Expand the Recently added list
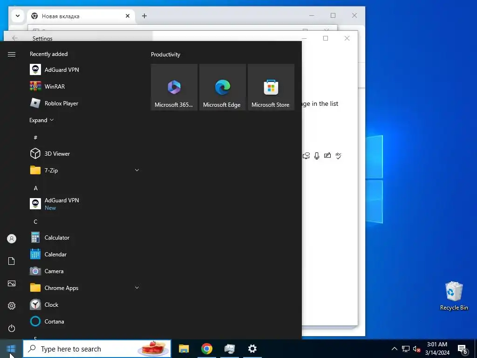Viewport: 477px width, 358px height. pyautogui.click(x=41, y=120)
